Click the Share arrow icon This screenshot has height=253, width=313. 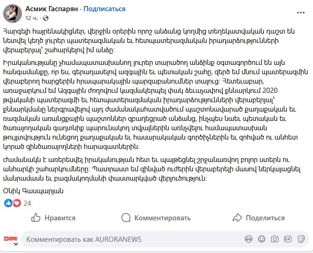(237, 218)
